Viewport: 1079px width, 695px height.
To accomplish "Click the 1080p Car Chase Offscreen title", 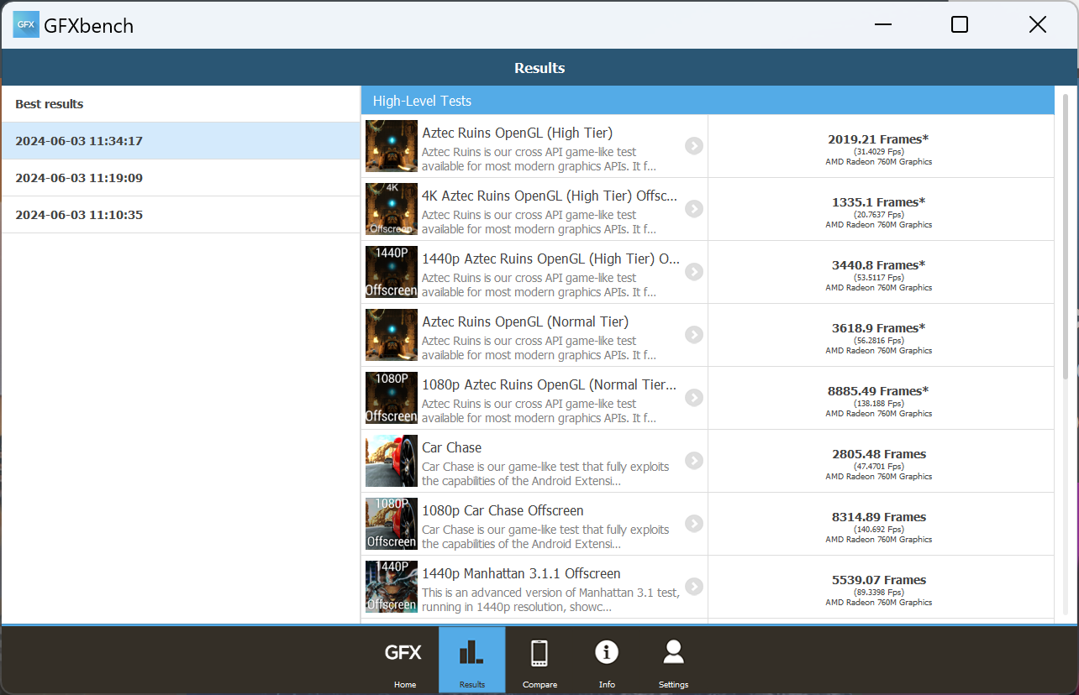I will [503, 510].
